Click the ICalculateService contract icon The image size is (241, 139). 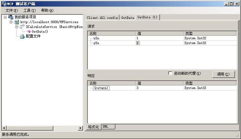point(22,27)
